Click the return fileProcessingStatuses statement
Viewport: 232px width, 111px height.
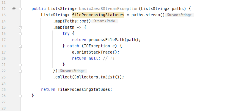[77, 89]
